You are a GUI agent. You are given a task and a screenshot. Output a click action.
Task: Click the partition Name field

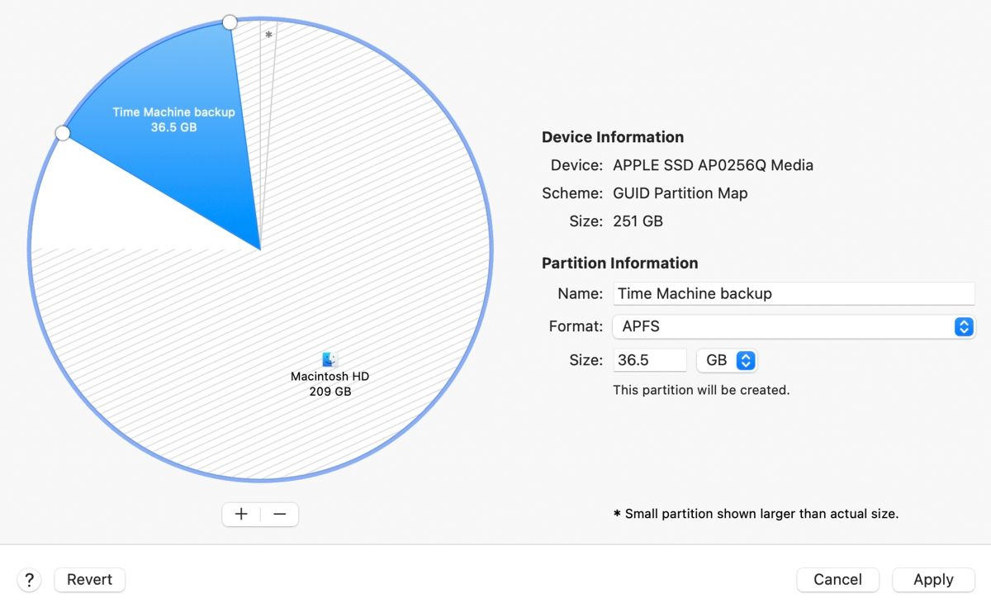[x=793, y=293]
